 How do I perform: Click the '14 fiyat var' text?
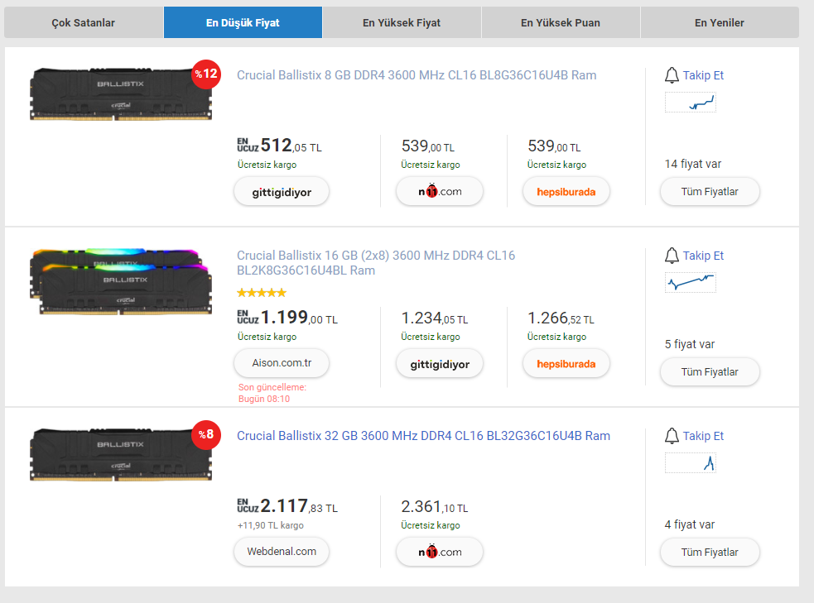point(693,165)
